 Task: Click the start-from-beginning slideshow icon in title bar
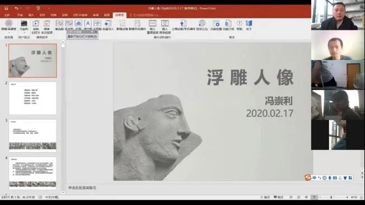pos(38,8)
